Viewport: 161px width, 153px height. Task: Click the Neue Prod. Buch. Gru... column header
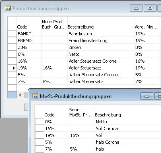[x=54, y=24]
